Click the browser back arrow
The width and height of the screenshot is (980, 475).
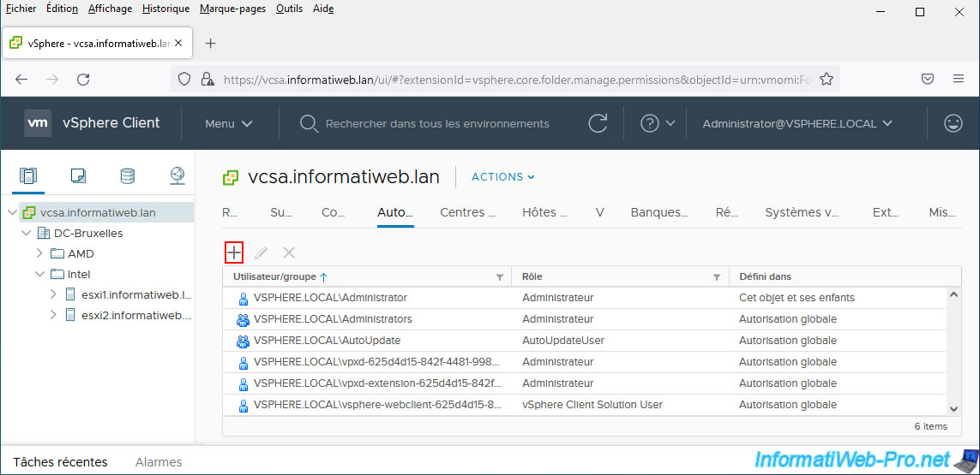[x=21, y=80]
